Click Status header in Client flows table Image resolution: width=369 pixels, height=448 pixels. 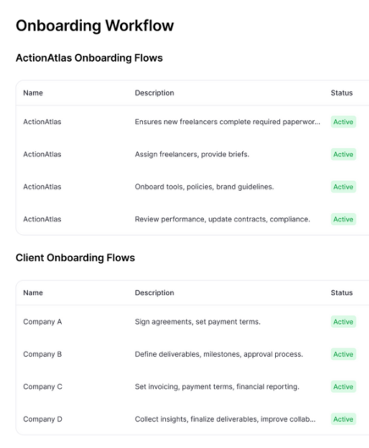342,292
